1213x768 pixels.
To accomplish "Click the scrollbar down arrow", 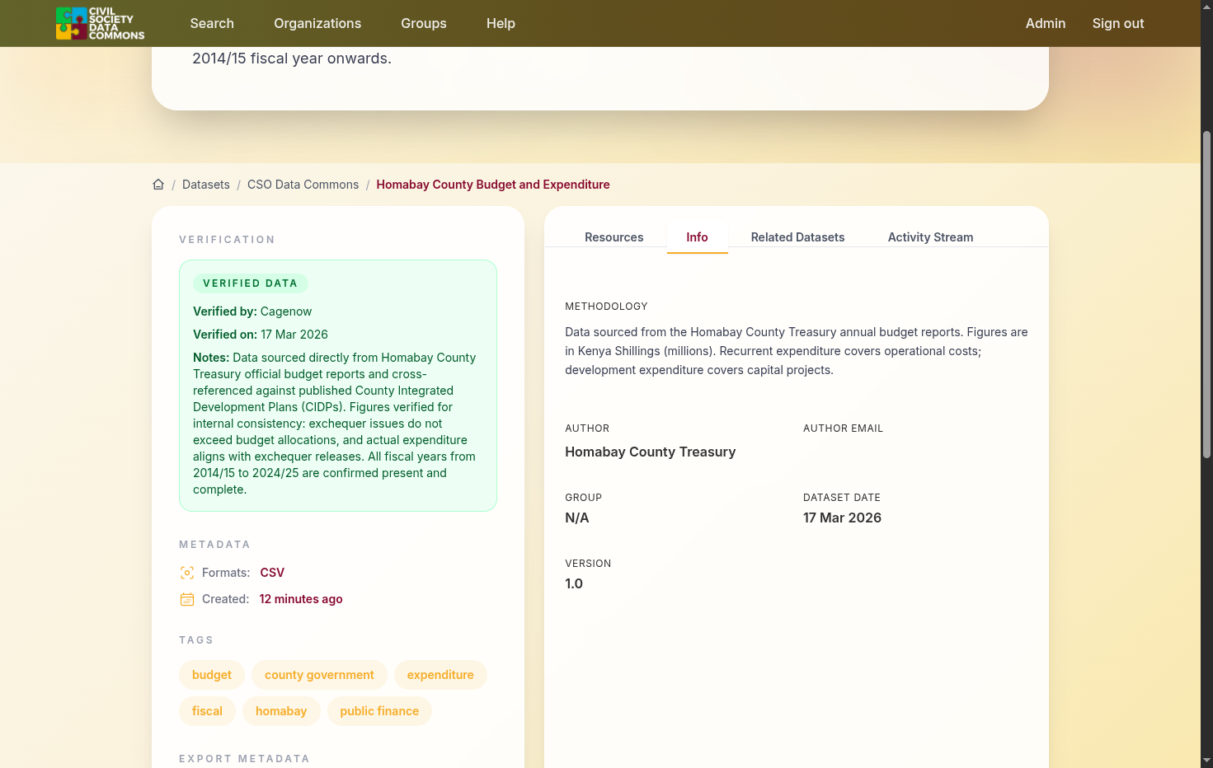I will click(x=1207, y=760).
